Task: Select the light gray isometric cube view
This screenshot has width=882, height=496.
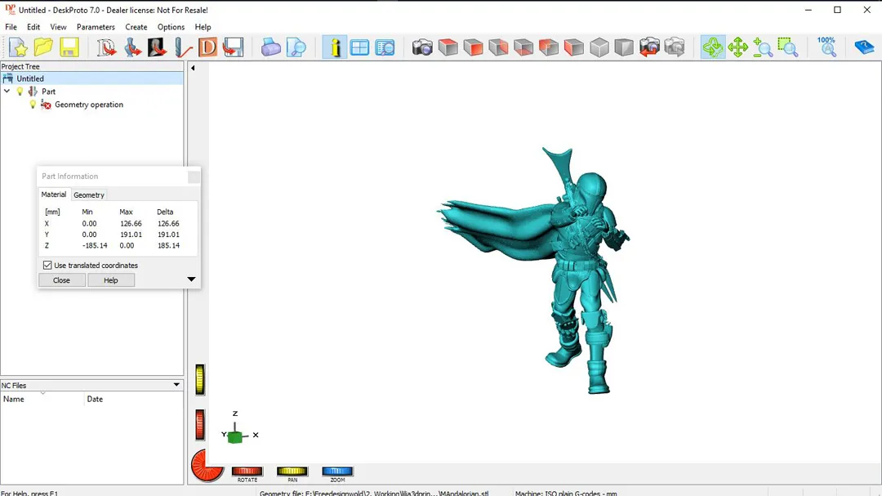Action: coord(599,48)
